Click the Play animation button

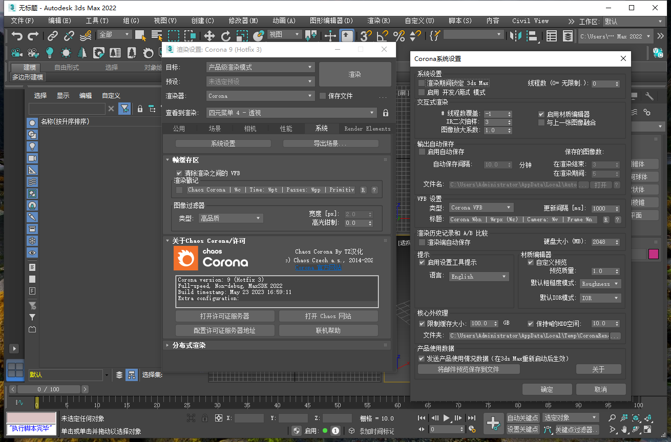(446, 417)
